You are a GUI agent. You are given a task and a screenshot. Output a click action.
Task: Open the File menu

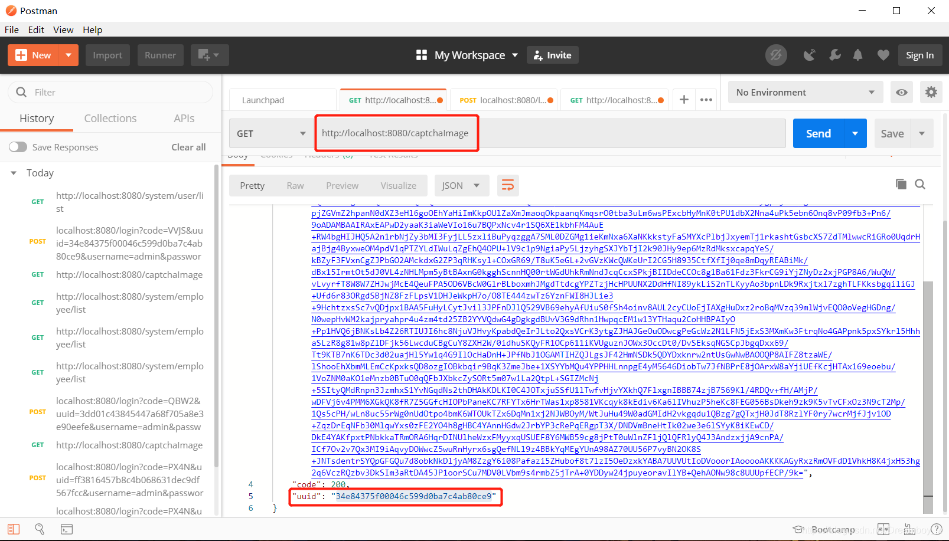pyautogui.click(x=12, y=29)
